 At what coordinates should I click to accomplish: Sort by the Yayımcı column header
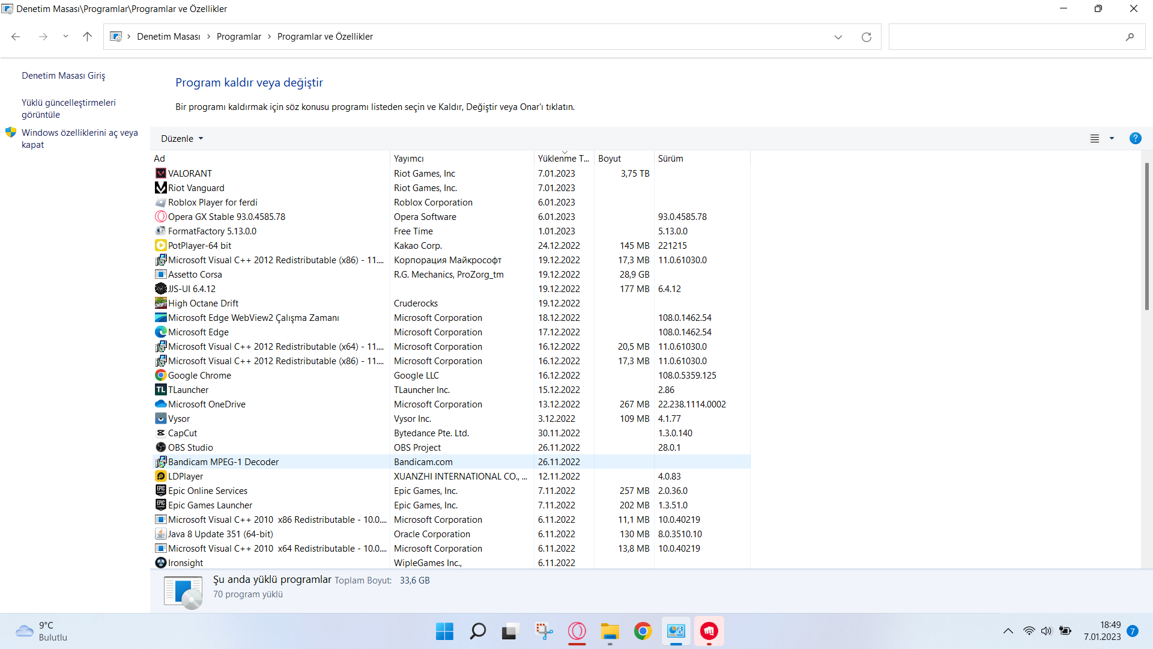(x=408, y=159)
